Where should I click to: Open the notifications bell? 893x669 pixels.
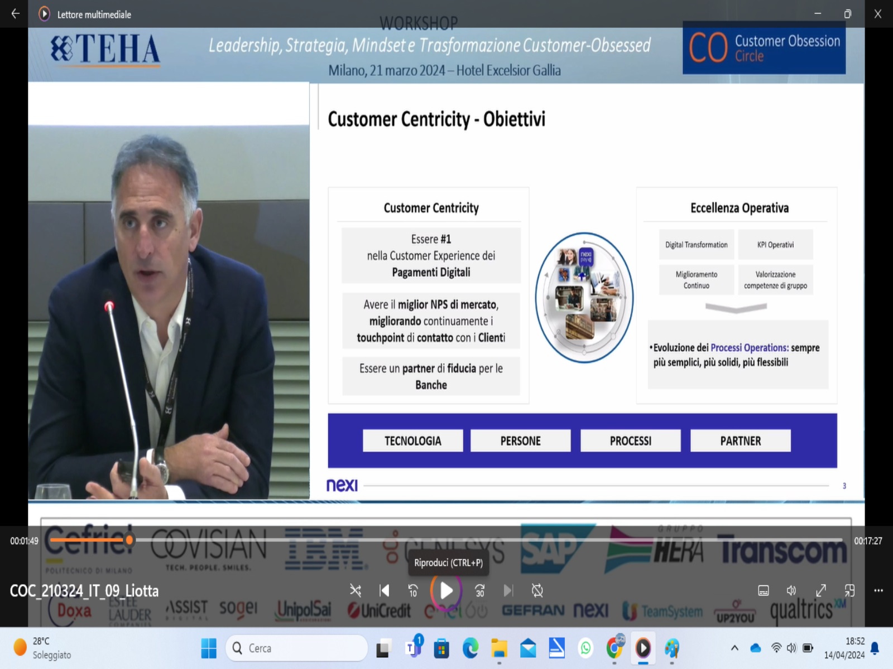pyautogui.click(x=875, y=648)
